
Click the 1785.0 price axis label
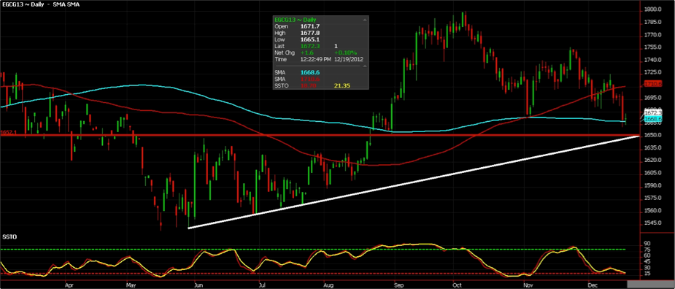[653, 23]
